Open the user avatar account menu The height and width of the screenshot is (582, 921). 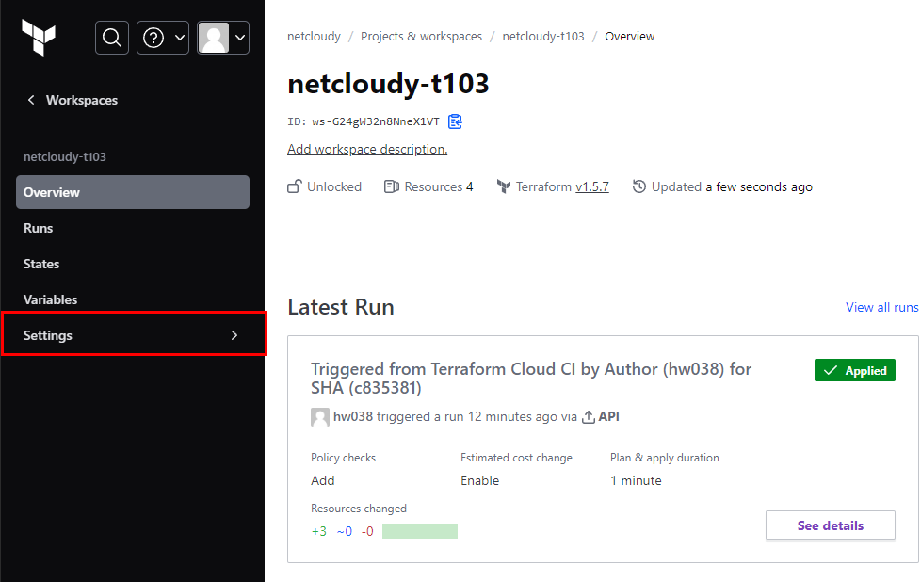click(223, 38)
